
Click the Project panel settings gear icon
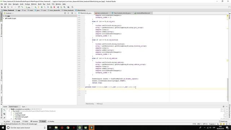tap(72, 13)
